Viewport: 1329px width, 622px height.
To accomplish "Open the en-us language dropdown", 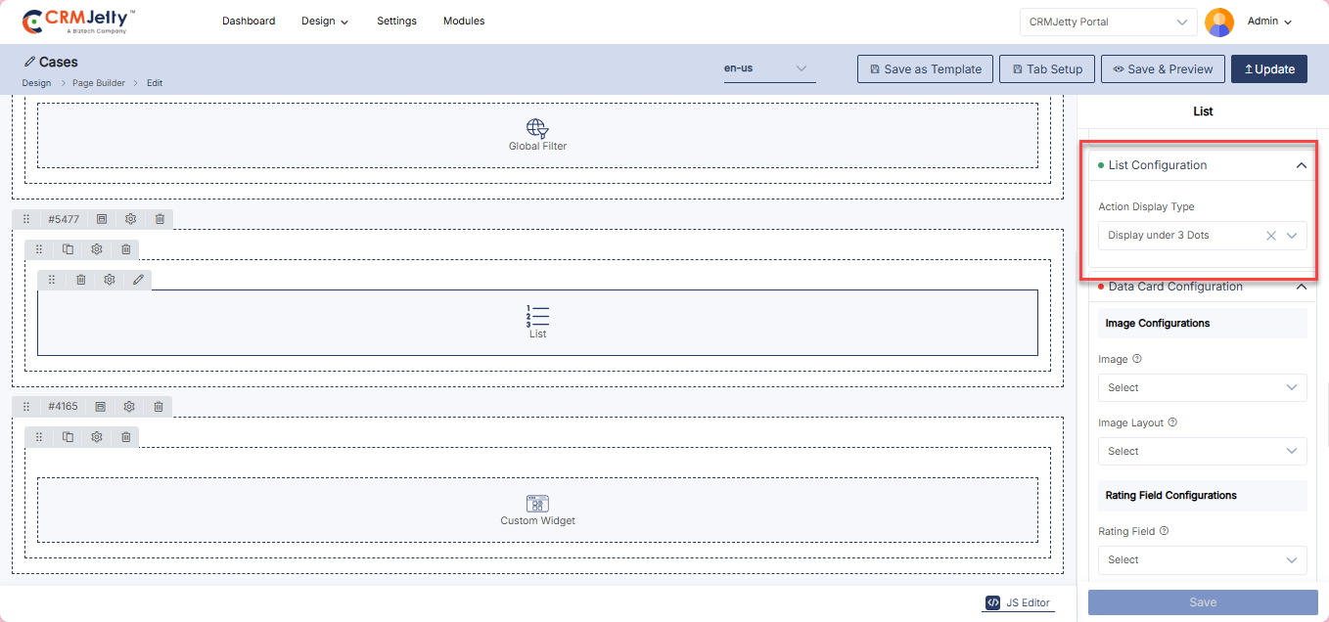I will (x=769, y=68).
